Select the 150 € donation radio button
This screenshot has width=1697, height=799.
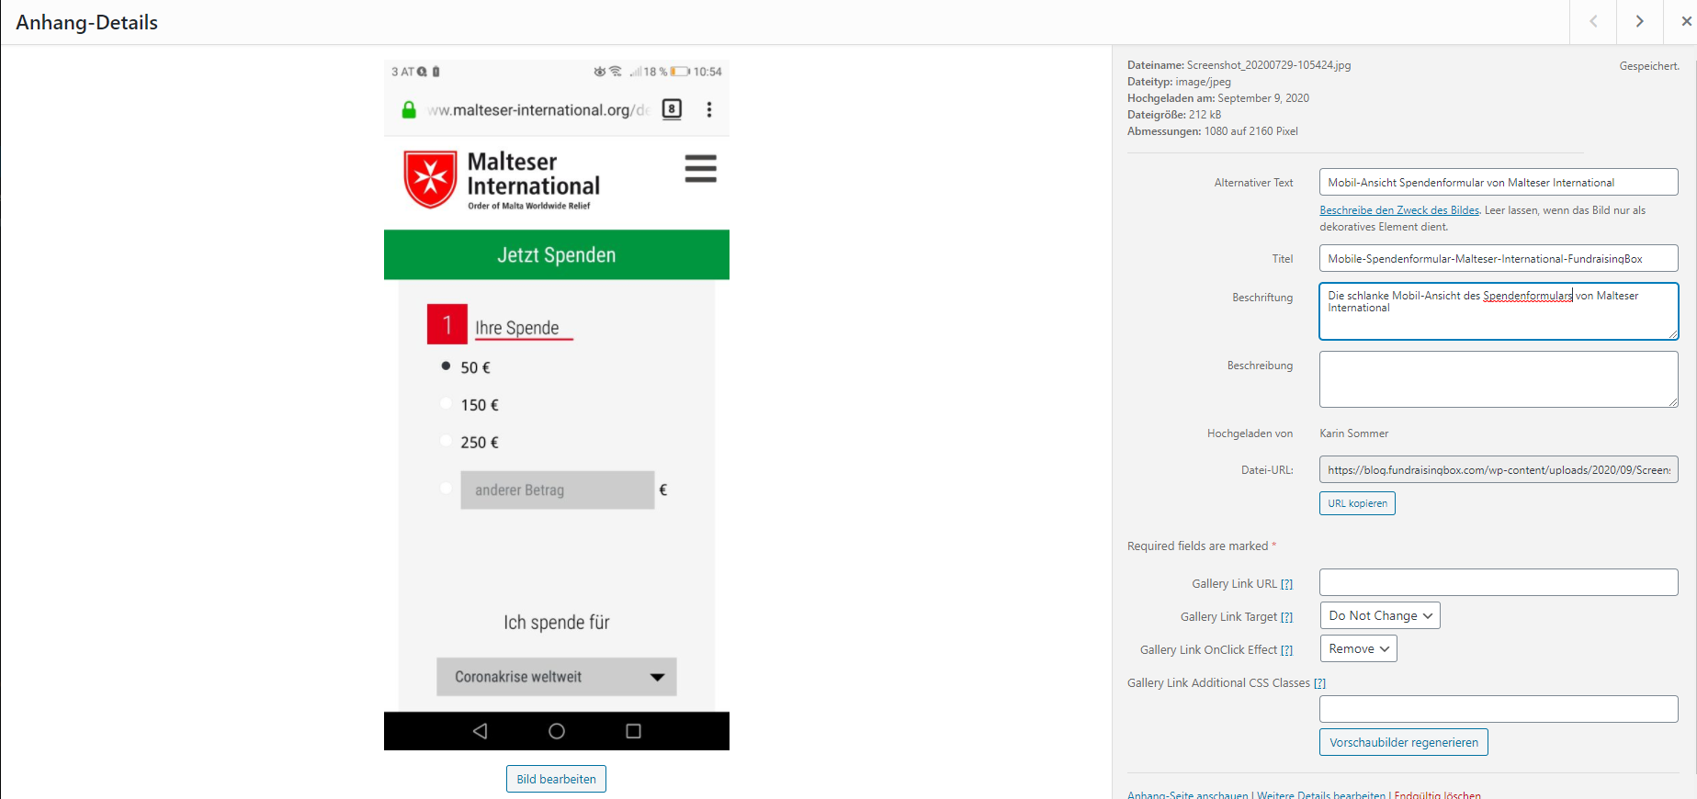(x=446, y=403)
